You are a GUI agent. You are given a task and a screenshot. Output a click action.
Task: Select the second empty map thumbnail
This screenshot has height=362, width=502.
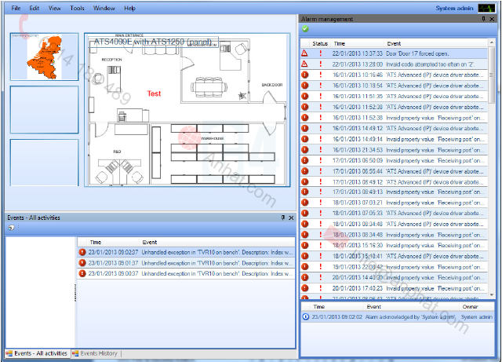pyautogui.click(x=44, y=110)
